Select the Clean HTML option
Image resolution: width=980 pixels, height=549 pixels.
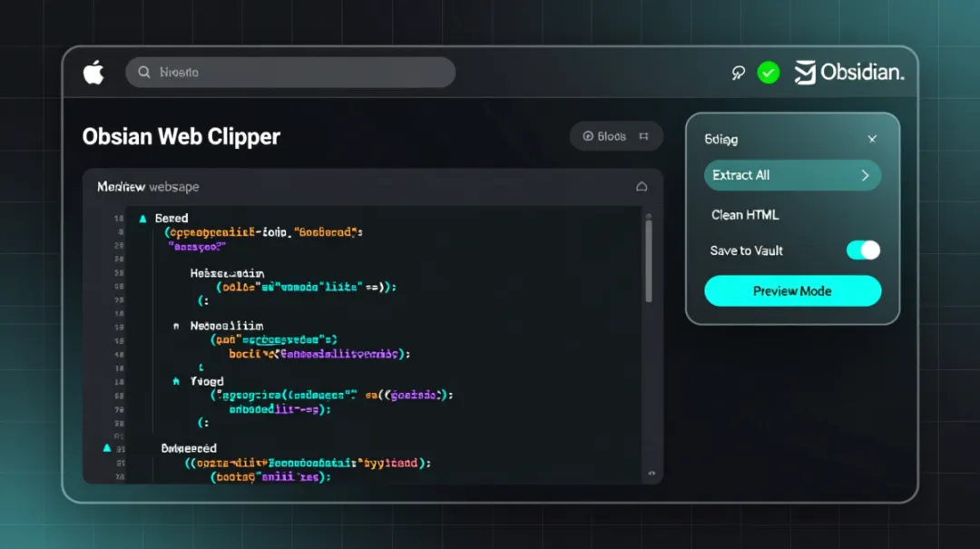point(745,215)
